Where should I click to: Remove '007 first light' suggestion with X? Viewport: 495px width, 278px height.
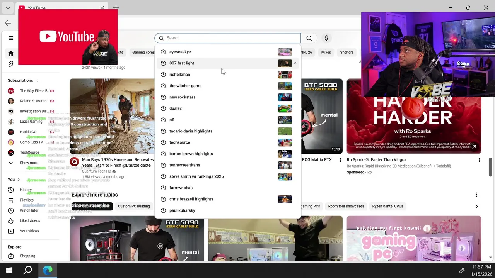295,63
